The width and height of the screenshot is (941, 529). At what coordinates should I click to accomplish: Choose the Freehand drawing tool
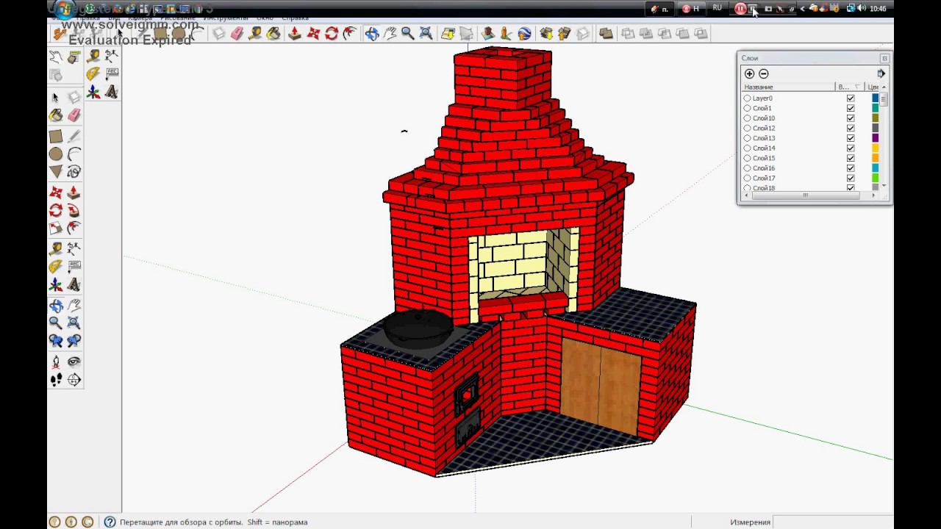click(x=74, y=172)
